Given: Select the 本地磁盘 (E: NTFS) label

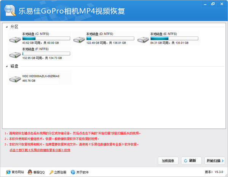Looking at the screenshot, I should click(x=163, y=34).
